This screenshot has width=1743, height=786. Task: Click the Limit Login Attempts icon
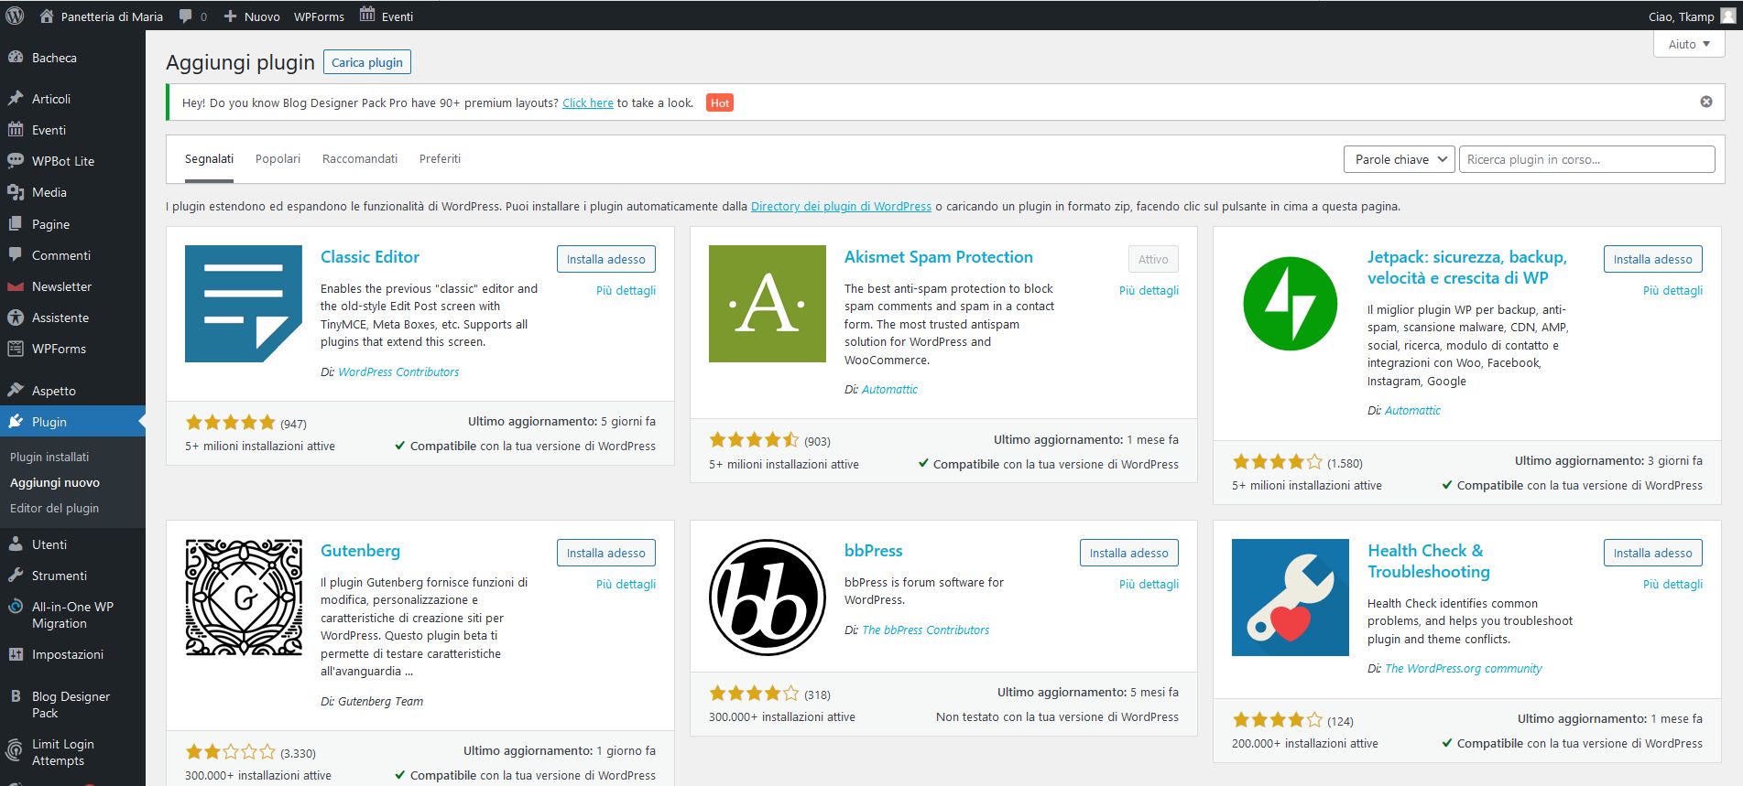(16, 751)
